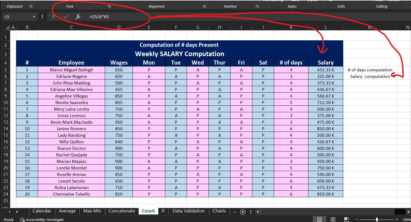Image resolution: width=411 pixels, height=222 pixels.
Task: Open Font settings dialog launcher
Action: pyautogui.click(x=109, y=6)
